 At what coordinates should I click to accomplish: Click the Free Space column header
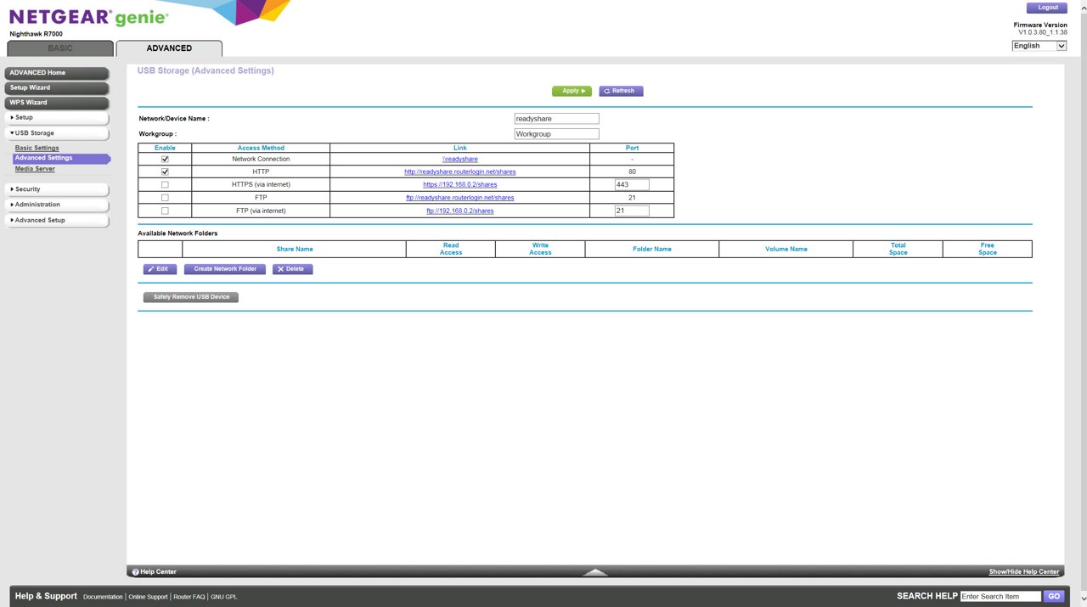988,249
